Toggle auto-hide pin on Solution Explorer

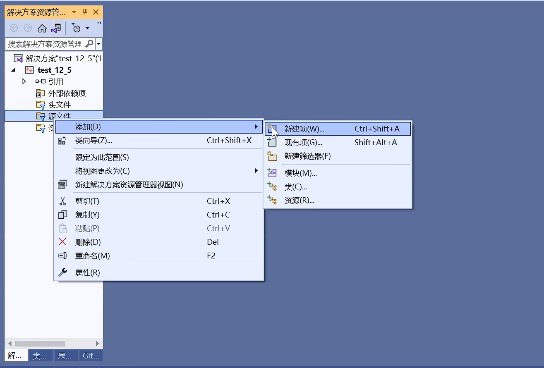[85, 12]
